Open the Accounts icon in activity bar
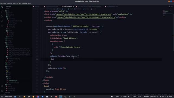The width and height of the screenshot is (174, 98). [2, 86]
